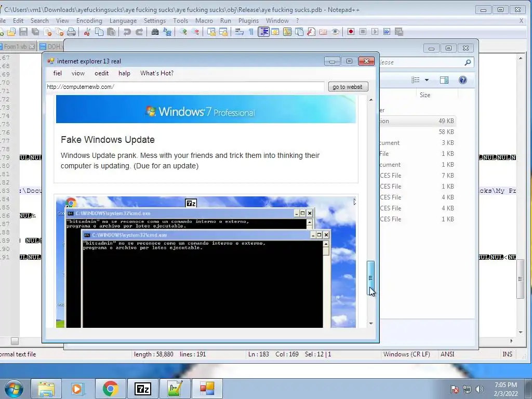Toggle Show All Characters pilcrow icon
The height and width of the screenshot is (399, 532).
point(251,32)
